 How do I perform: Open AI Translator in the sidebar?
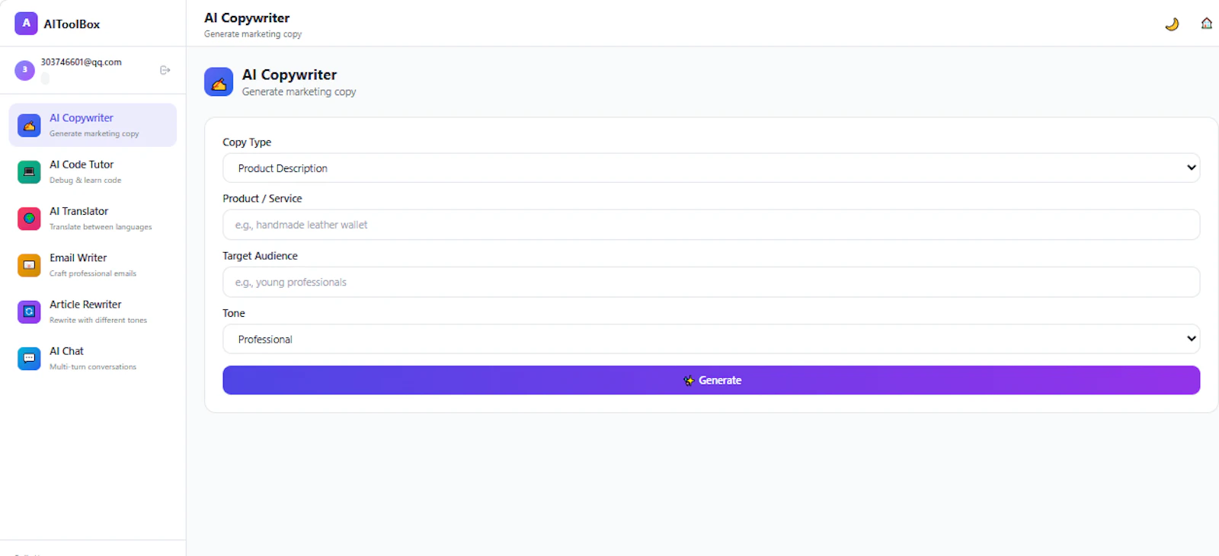tap(93, 218)
